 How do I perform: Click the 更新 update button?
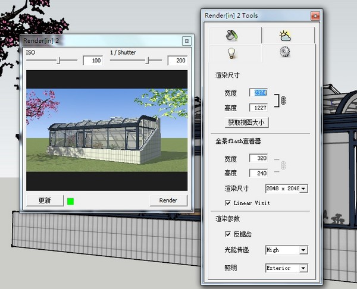click(x=45, y=200)
